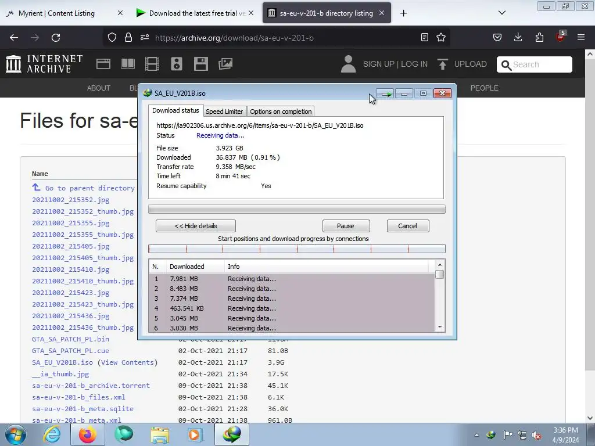Screen dimensions: 595x446
Task: Open the media player taskbar icon
Action: [195, 434]
